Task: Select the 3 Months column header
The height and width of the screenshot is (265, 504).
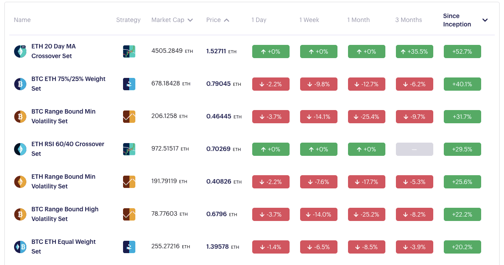Action: tap(408, 20)
